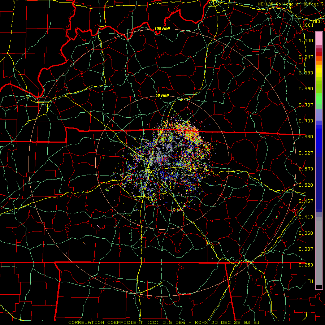Click the pink band of the CC color scale
Viewport: 325px width, 325px height.
319,38
